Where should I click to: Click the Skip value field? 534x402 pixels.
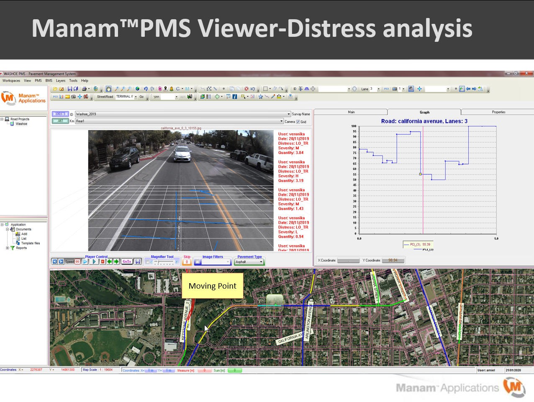pyautogui.click(x=187, y=262)
